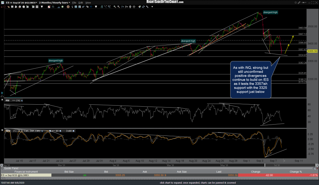
Task: Toggle the MA checkbox in PPO panel
Action: tap(60, 131)
